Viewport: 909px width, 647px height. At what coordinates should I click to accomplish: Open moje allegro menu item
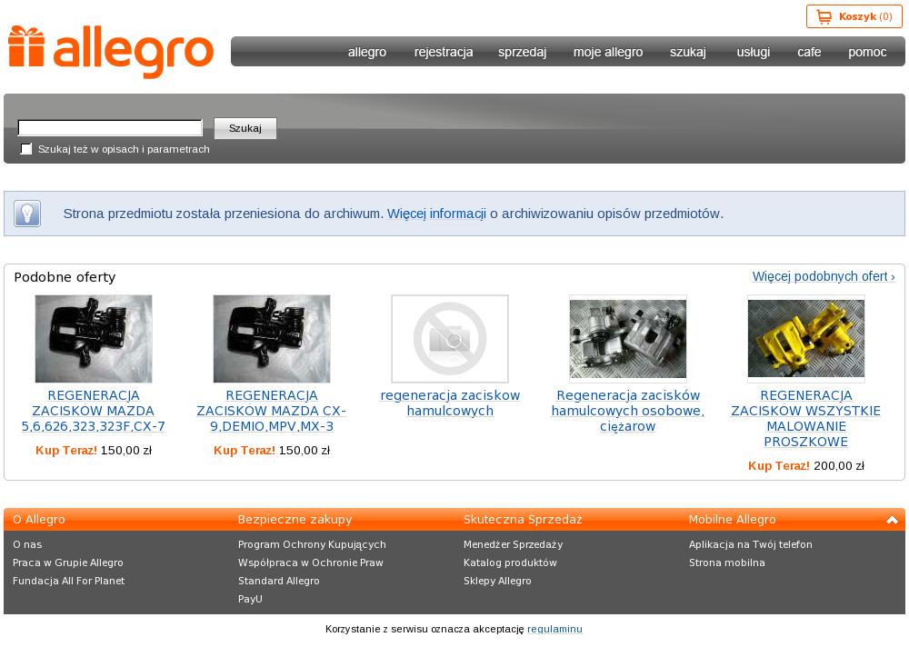coord(608,52)
